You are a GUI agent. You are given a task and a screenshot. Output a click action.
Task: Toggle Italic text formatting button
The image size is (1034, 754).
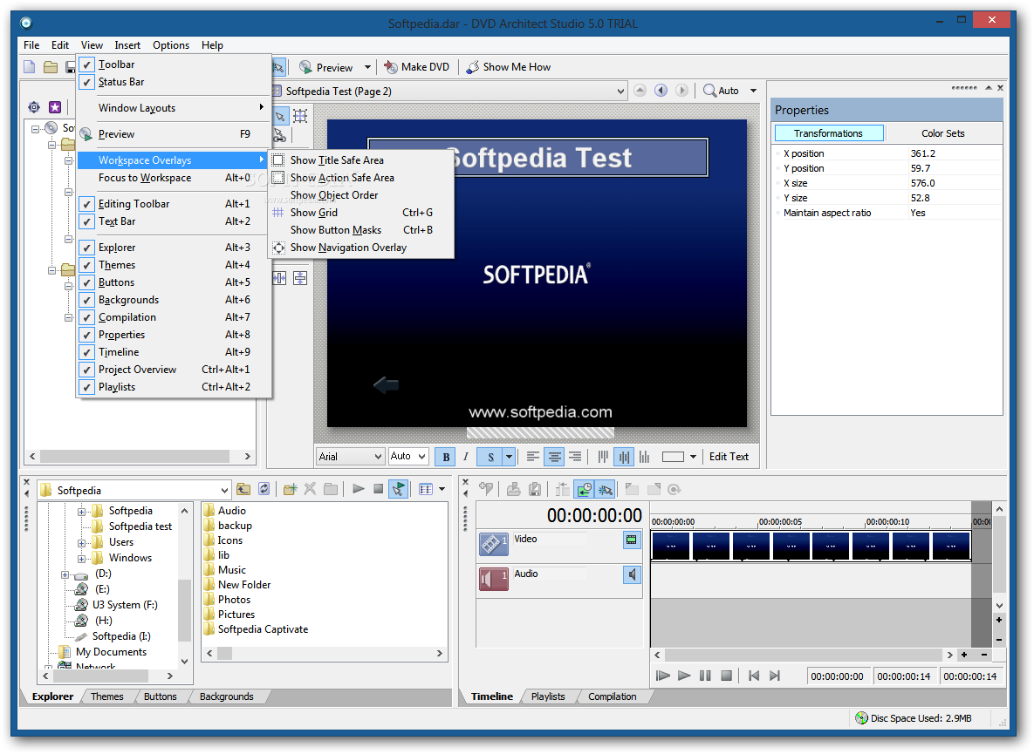(x=466, y=457)
